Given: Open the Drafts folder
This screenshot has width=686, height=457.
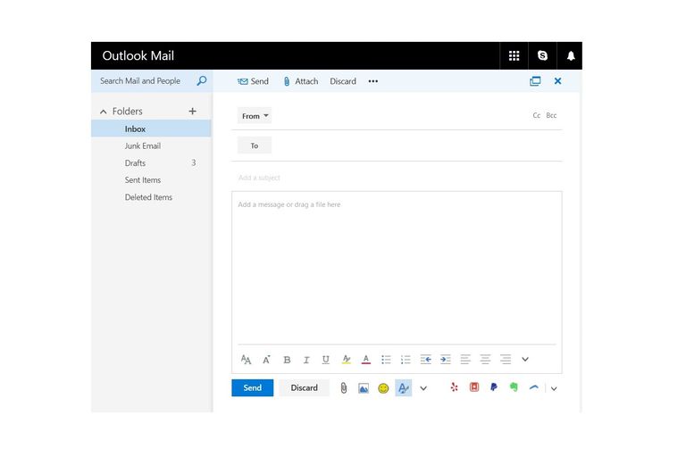Looking at the screenshot, I should pos(151,162).
